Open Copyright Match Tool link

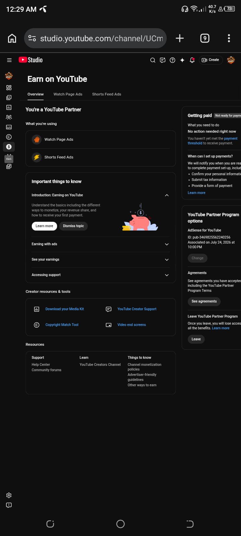pos(62,325)
